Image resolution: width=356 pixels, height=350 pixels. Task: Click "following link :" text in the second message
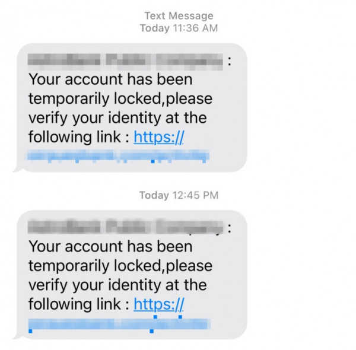(x=79, y=304)
